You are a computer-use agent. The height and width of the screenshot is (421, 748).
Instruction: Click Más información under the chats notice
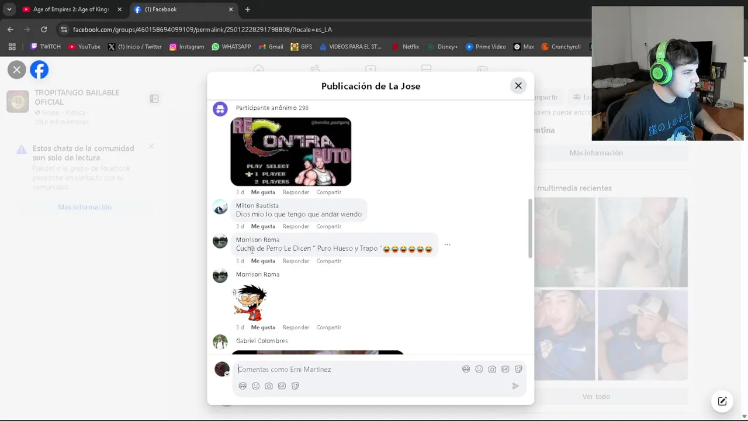[85, 207]
